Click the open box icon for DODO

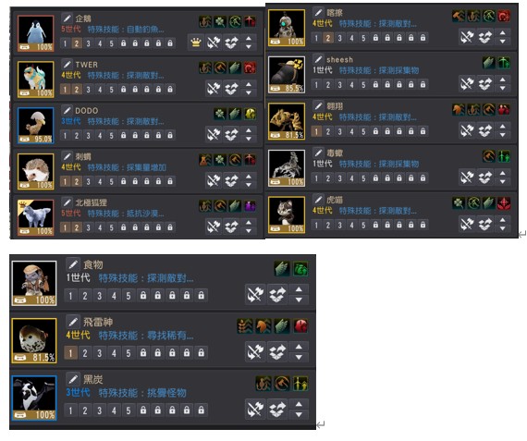click(x=231, y=134)
